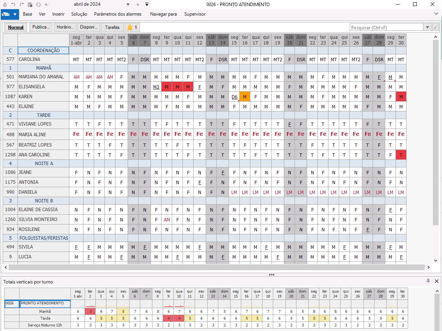Viewport: 442px width, 331px height.
Task: Click the refresh circular arrow icon
Action: [38, 5]
